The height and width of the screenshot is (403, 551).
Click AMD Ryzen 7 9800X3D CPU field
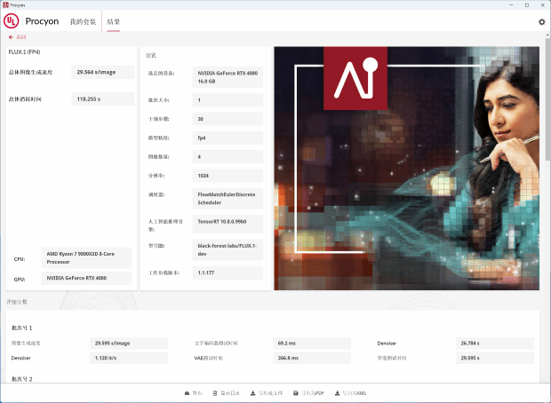[86, 257]
